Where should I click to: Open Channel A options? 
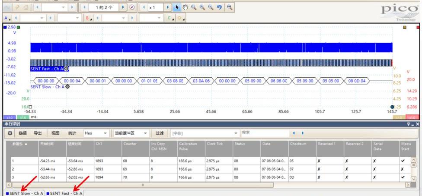[x=7, y=18]
